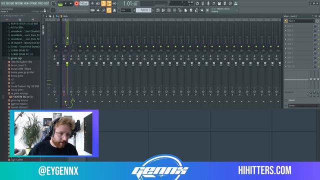This screenshot has width=320, height=180.
Task: Click the render as audio icon
Action: click(x=224, y=3)
